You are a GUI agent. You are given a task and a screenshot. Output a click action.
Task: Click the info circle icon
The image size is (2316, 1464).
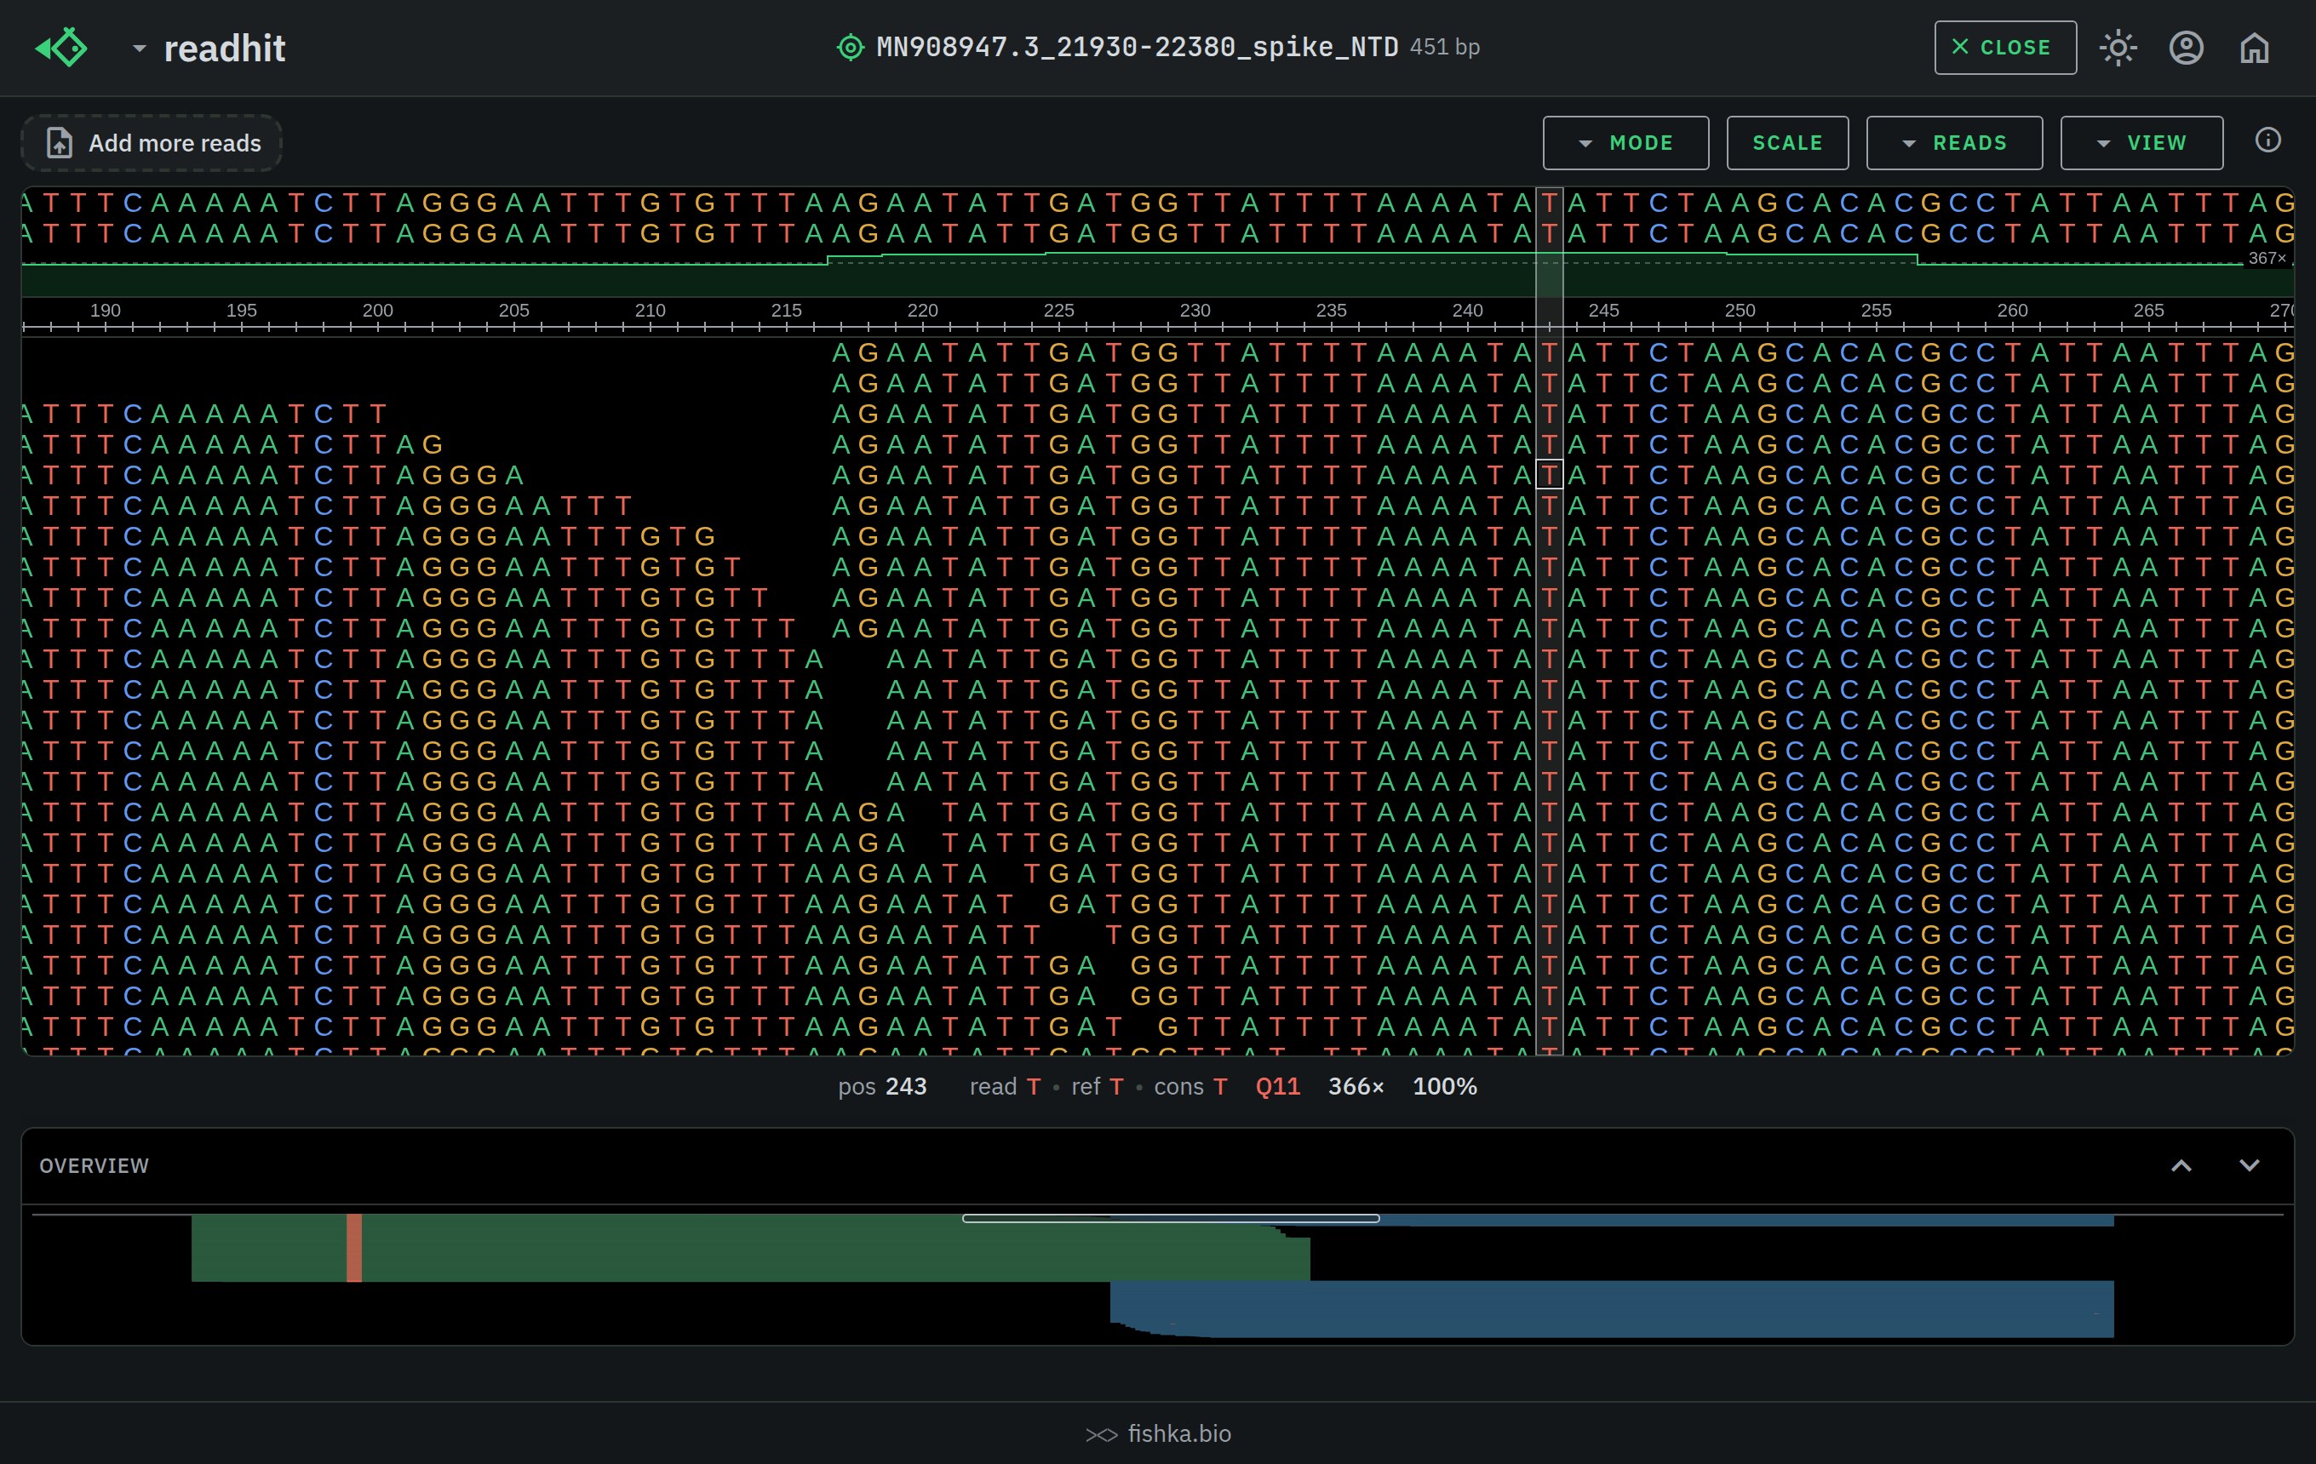click(x=2268, y=140)
